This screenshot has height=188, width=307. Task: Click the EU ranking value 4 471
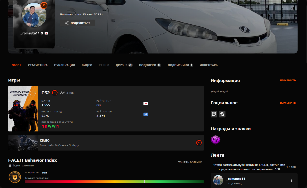point(101,116)
